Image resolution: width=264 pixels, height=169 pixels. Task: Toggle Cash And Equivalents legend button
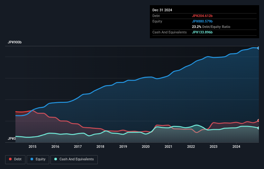(74, 159)
